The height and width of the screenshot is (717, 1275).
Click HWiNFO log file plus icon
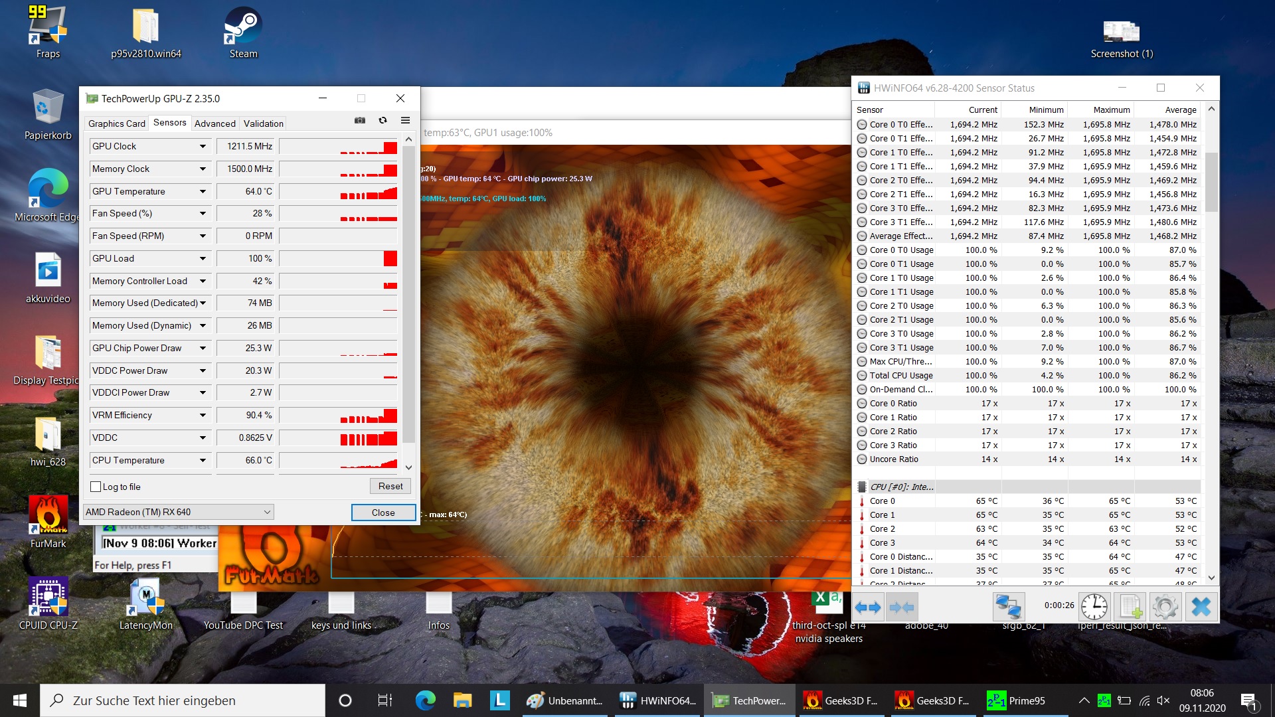(x=1130, y=607)
